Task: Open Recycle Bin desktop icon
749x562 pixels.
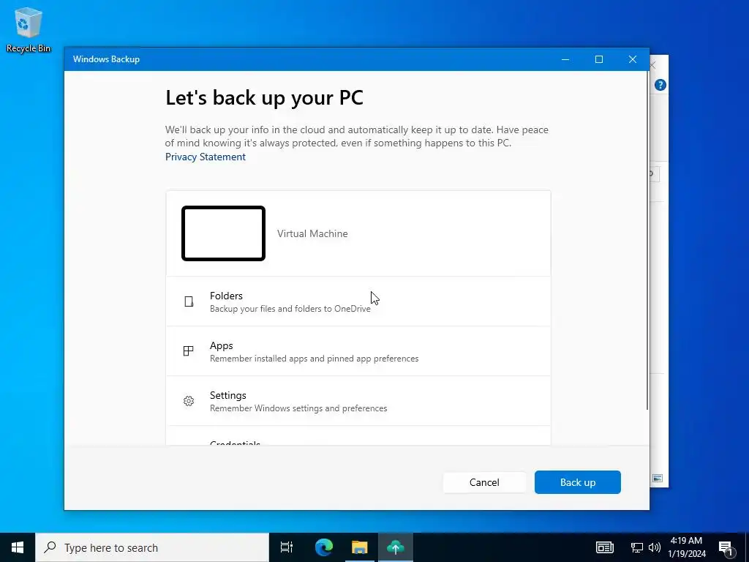Action: point(29,29)
